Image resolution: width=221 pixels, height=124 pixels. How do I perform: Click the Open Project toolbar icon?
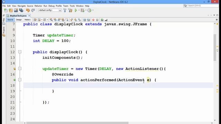point(16,10)
